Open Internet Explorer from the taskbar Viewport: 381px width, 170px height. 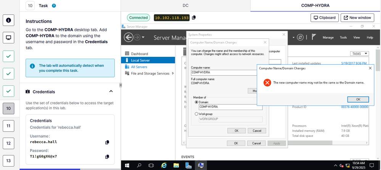pyautogui.click(x=164, y=165)
